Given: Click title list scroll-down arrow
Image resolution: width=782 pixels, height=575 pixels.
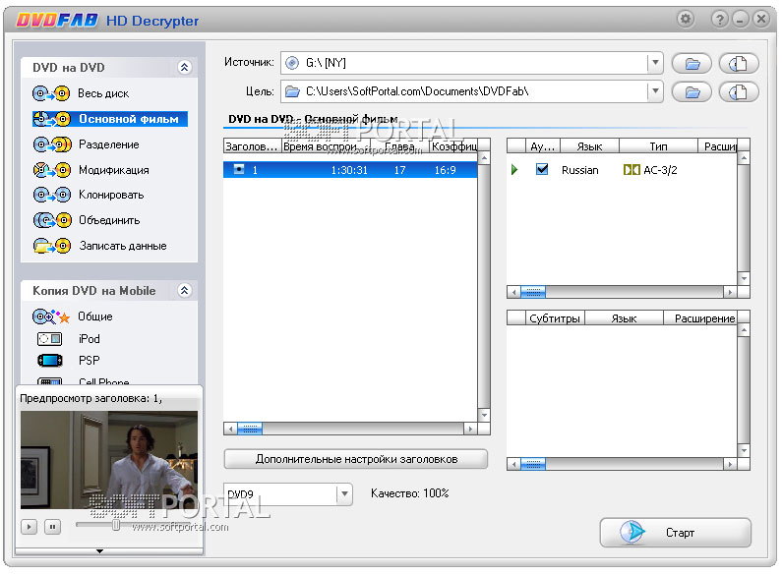Looking at the screenshot, I should [484, 415].
